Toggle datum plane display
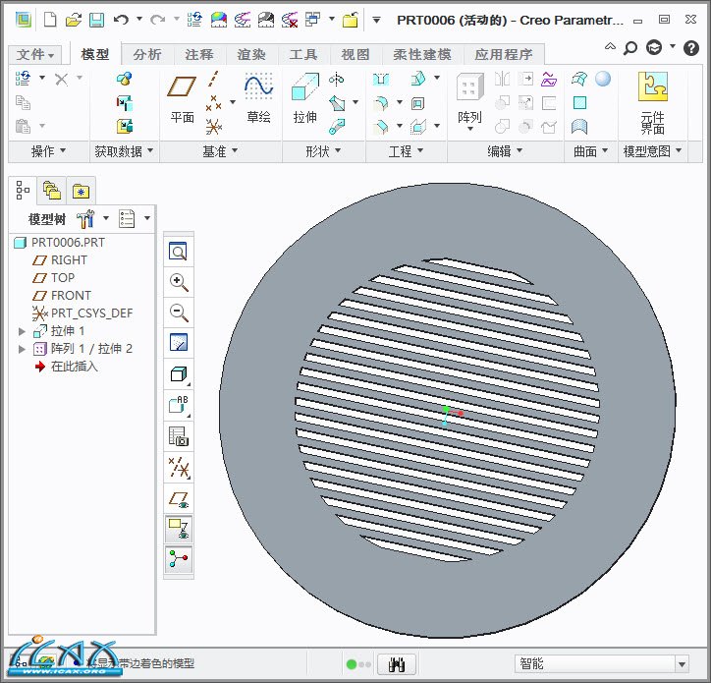The height and width of the screenshot is (683, 711). (179, 499)
